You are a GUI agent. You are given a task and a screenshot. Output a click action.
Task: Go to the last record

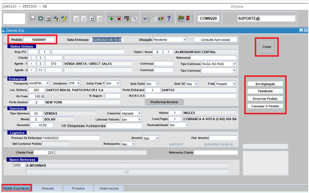coord(100,19)
